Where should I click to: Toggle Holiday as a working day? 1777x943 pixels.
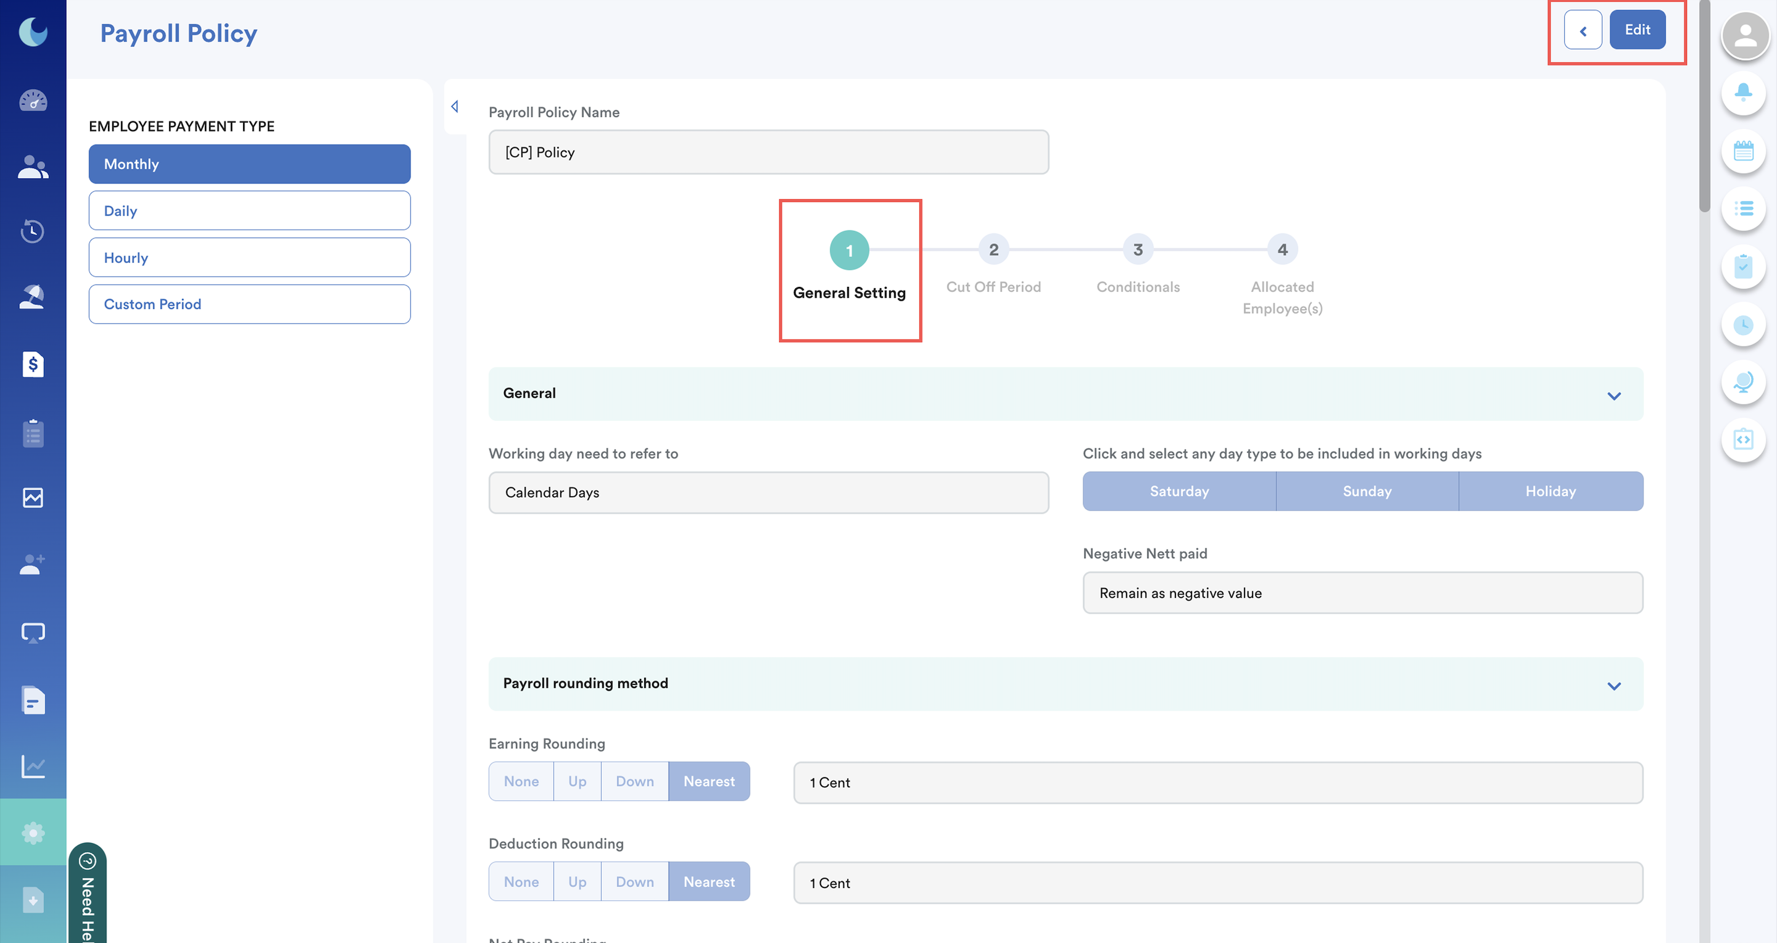1549,491
